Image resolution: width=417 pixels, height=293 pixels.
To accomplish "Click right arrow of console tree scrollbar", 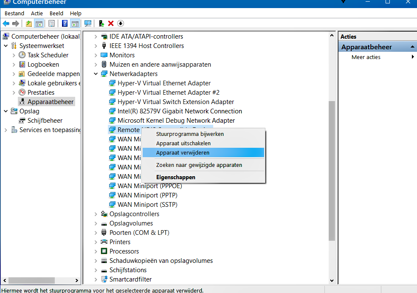I will tap(76, 280).
